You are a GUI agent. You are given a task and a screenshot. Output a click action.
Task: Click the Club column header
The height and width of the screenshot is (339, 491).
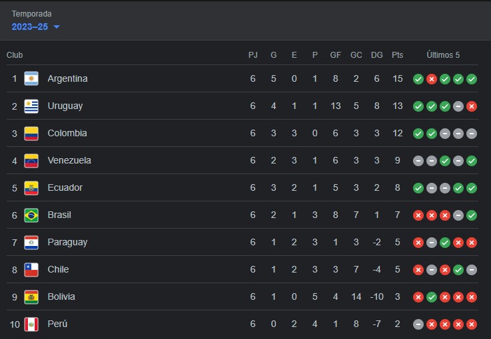(15, 55)
